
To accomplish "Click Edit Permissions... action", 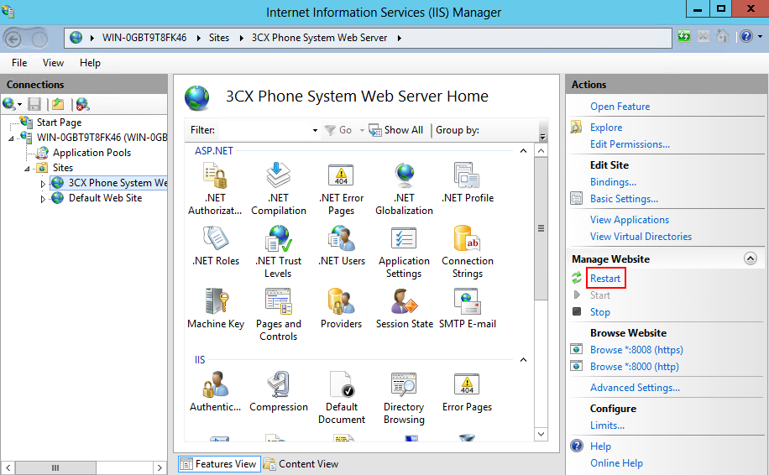I will click(630, 144).
